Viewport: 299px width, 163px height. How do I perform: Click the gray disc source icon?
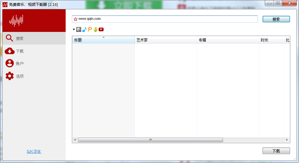coord(79,29)
